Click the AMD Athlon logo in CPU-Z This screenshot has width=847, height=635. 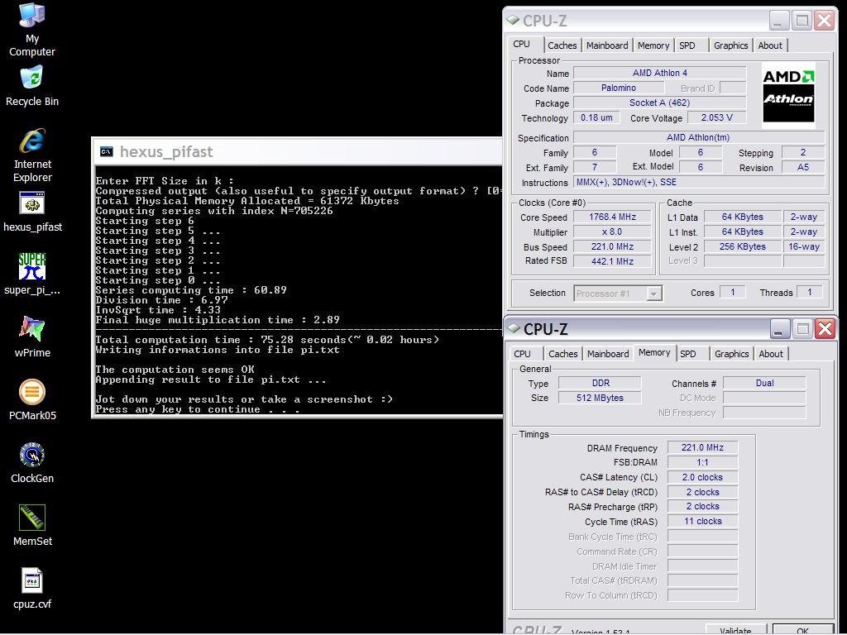pos(787,96)
